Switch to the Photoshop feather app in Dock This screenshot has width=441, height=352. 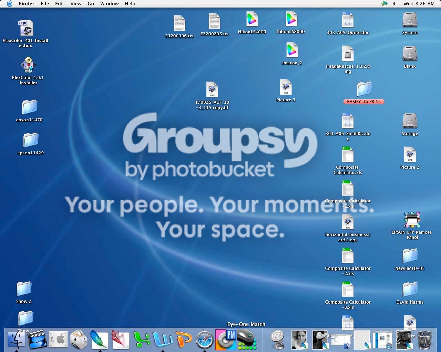[99, 340]
